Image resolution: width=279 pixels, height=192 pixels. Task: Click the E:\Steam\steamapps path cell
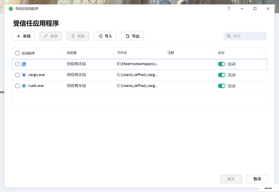(138, 64)
